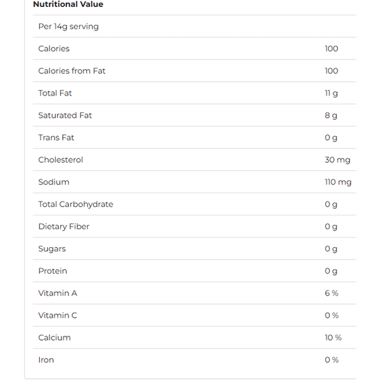This screenshot has height=380, width=380.
Task: Click the Calories from Fat label
Action: coord(72,71)
